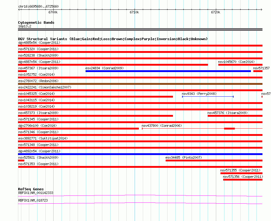Viewport: 271px width, 221px height.
Task: Click the Cytogenetic Bands track title
Action: pos(36,22)
